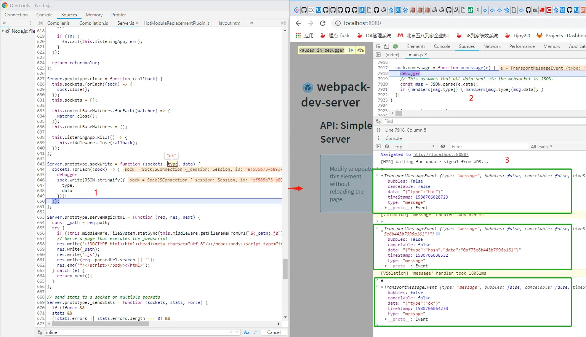586x337 pixels.
Task: Reload the localhost page
Action: (x=323, y=23)
